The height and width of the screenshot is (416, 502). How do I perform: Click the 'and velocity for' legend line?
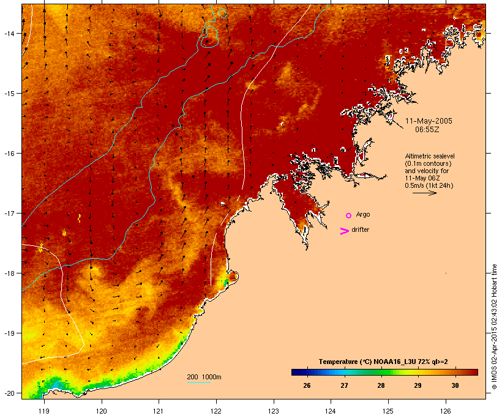(427, 171)
